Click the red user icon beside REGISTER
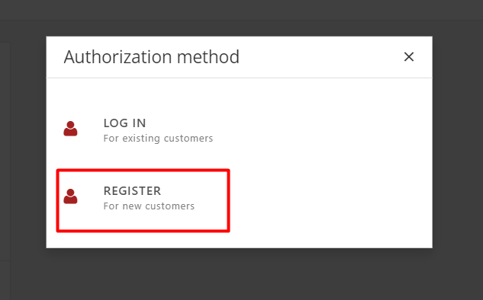The height and width of the screenshot is (300, 483). point(70,196)
